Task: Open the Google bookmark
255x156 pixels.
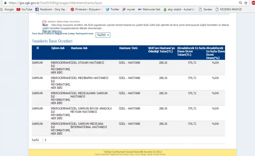Action: tap(7, 10)
